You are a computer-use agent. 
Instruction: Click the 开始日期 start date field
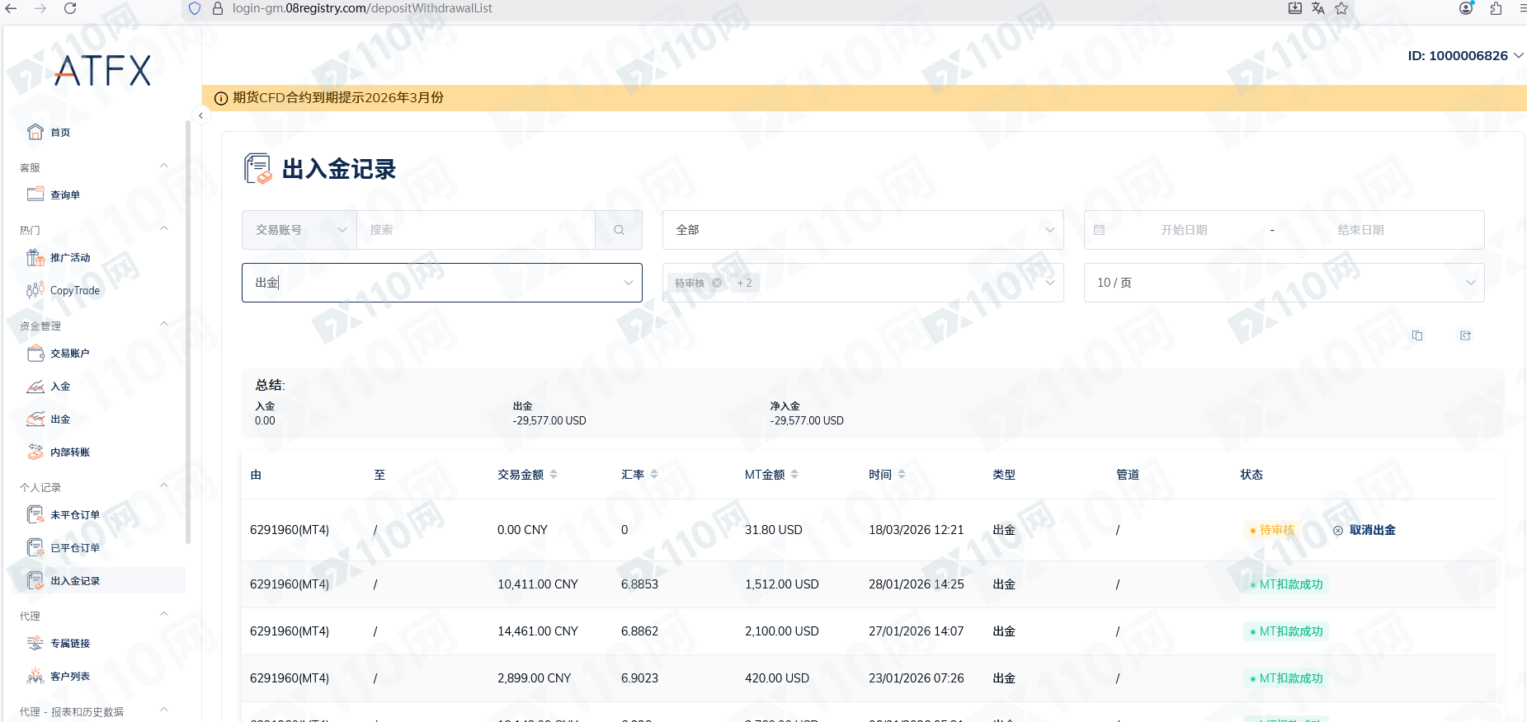(x=1184, y=230)
